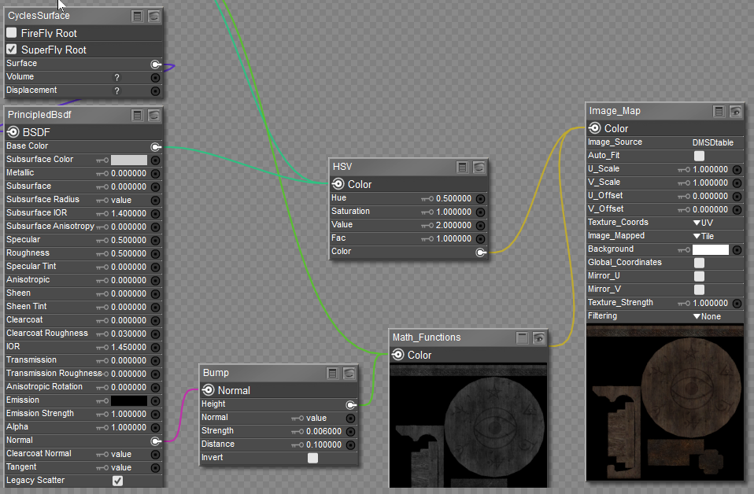The width and height of the screenshot is (754, 494).
Task: Open the Bump node menu icon
Action: coord(333,374)
